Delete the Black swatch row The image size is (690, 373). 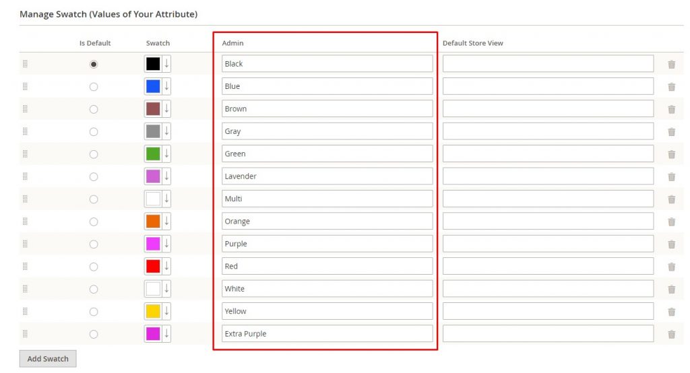(x=671, y=65)
